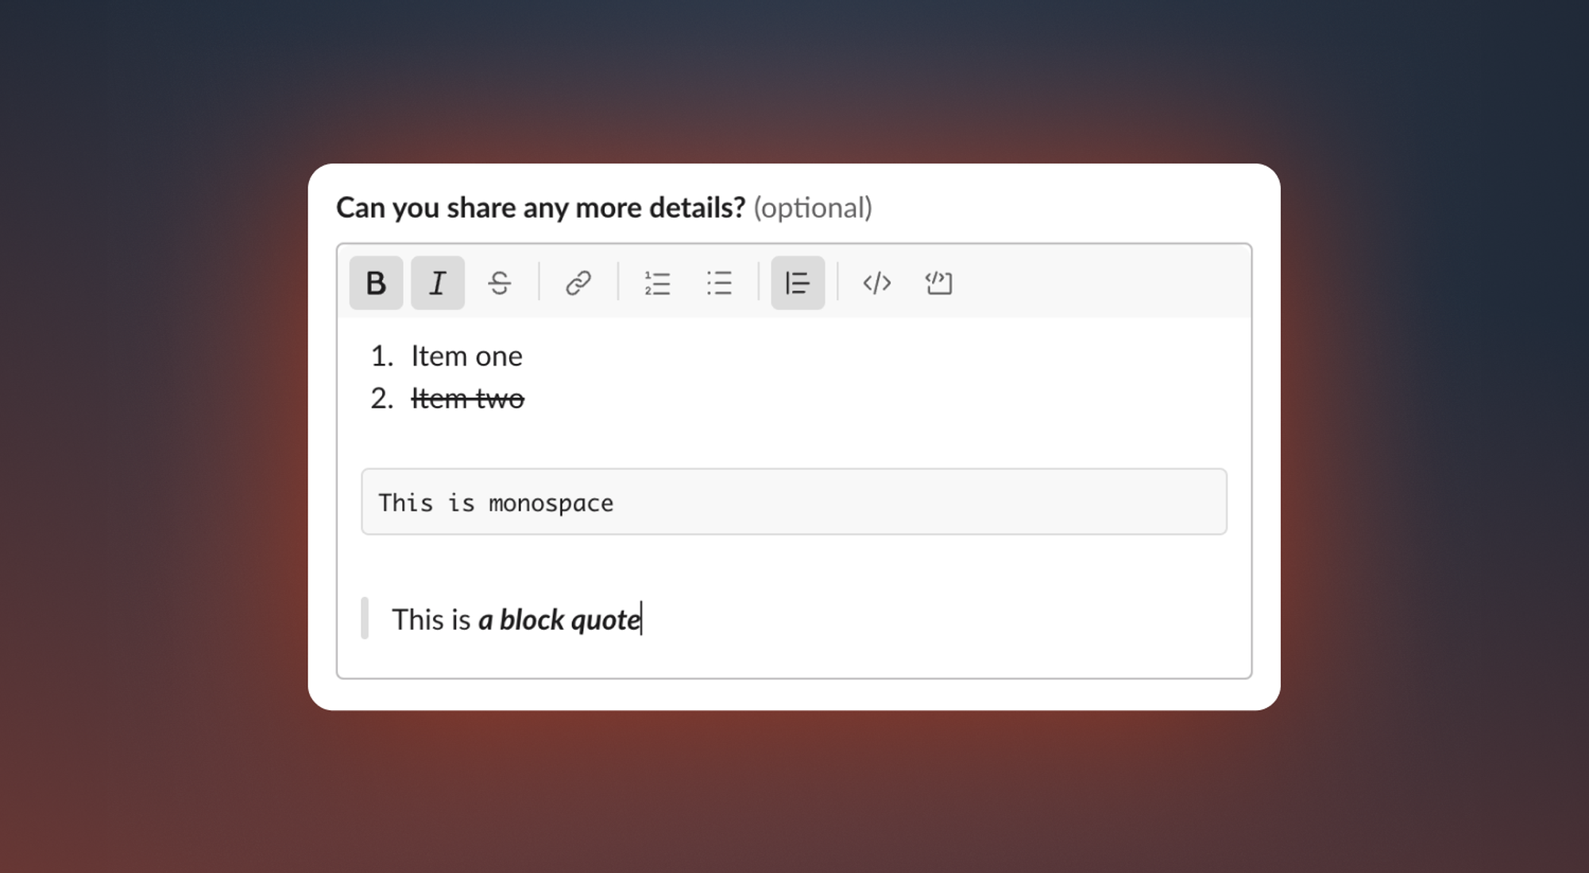
Task: Apply strikethrough formatting
Action: click(x=499, y=283)
